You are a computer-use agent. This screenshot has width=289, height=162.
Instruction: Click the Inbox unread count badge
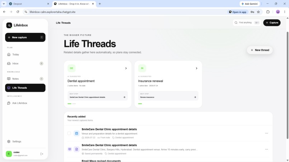(x=42, y=63)
